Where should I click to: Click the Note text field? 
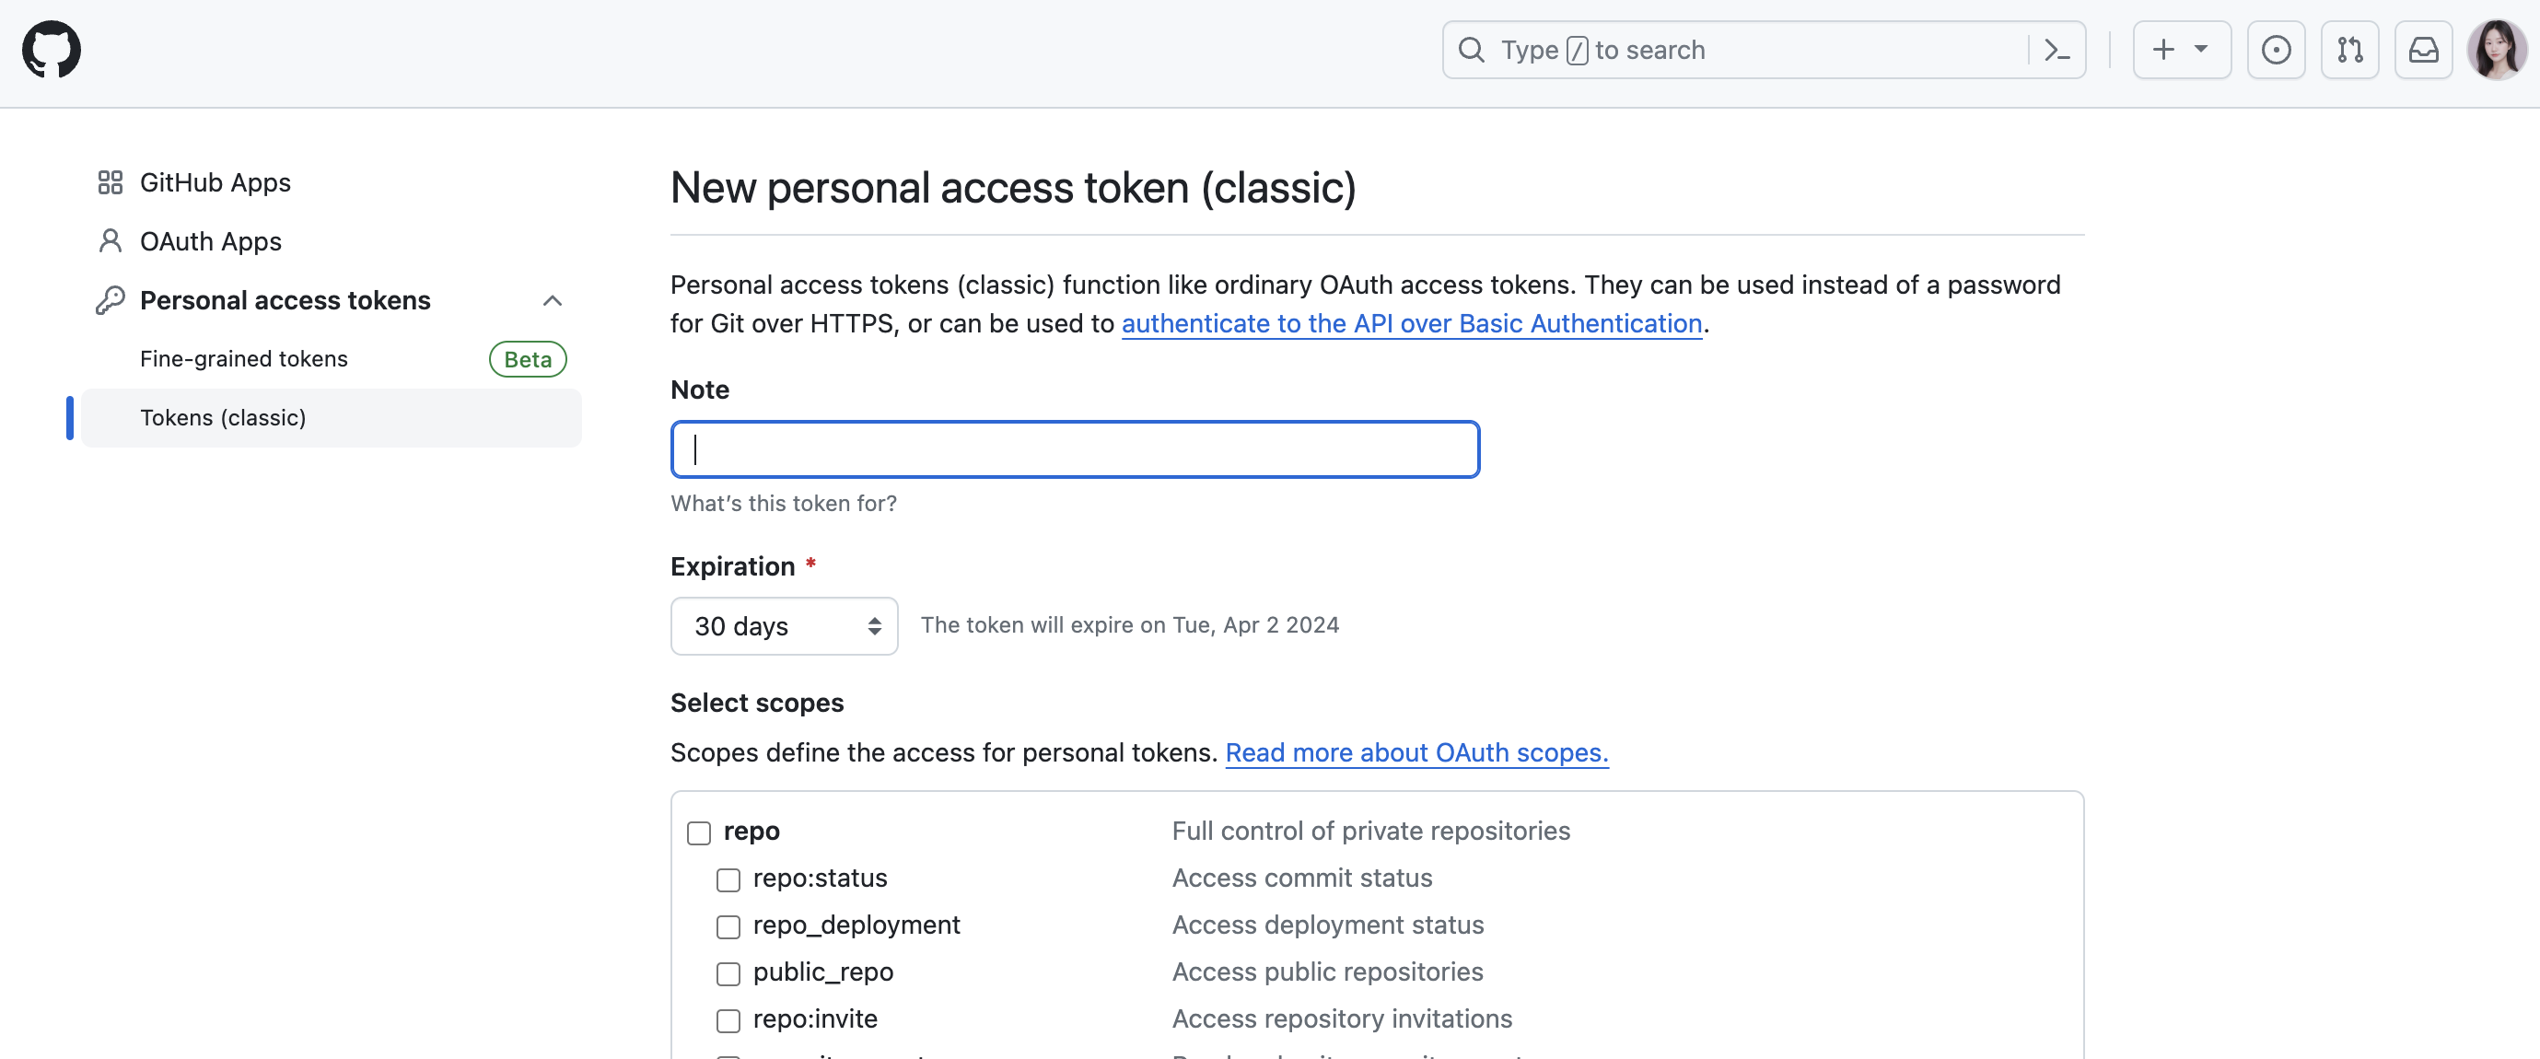[x=1075, y=449]
